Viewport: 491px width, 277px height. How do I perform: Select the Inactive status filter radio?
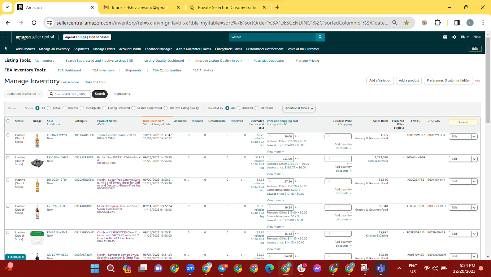(x=64, y=108)
